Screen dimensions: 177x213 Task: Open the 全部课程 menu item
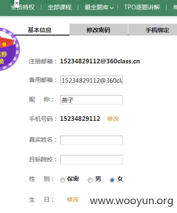click(x=60, y=7)
